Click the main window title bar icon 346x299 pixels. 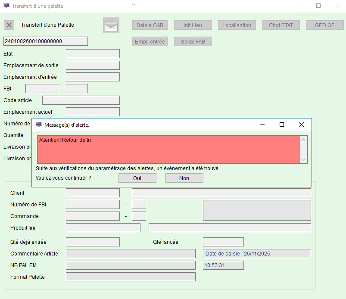point(6,6)
